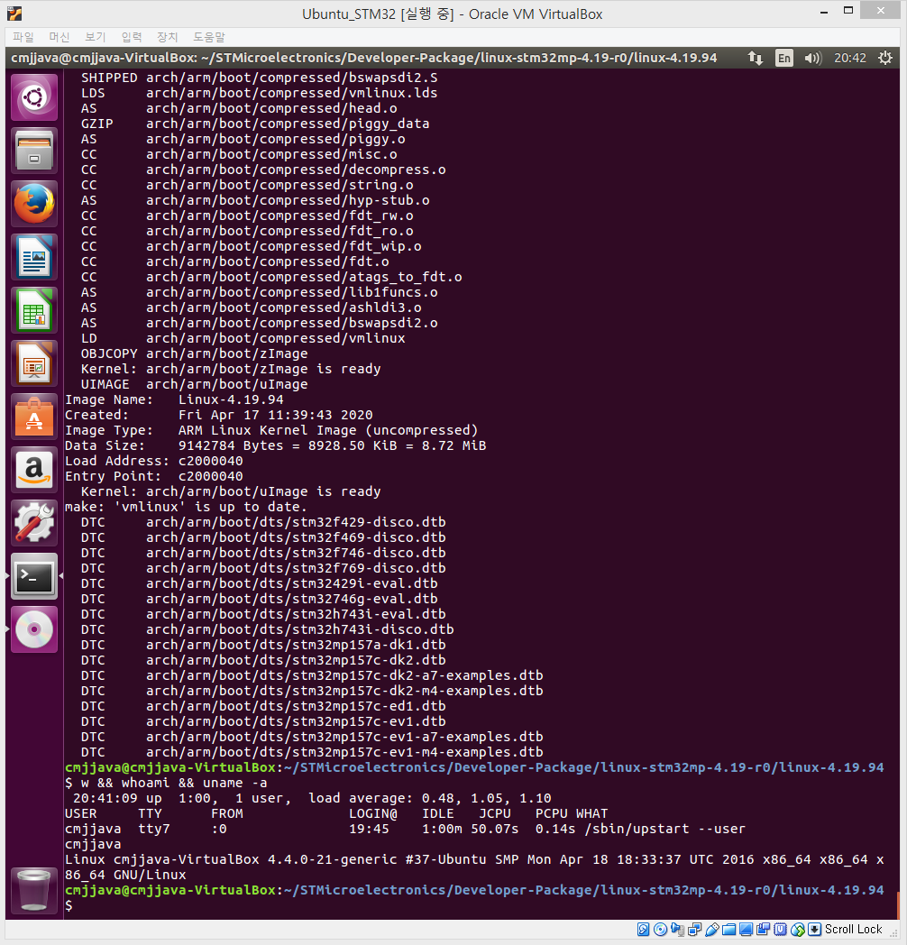
Task: Open the Amazon launcher icon
Action: click(34, 470)
